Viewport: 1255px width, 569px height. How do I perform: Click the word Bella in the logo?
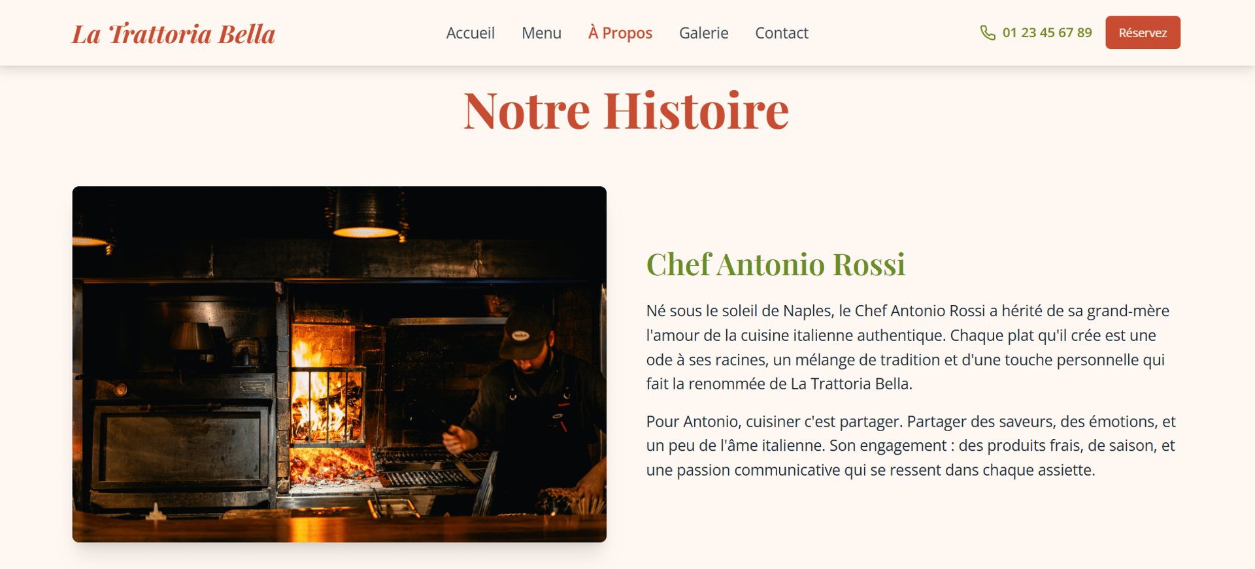point(246,34)
